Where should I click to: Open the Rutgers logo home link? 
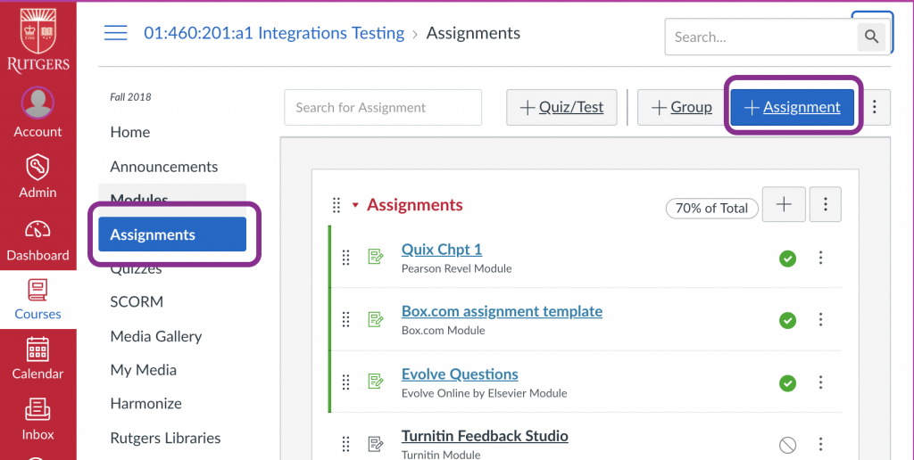click(37, 39)
